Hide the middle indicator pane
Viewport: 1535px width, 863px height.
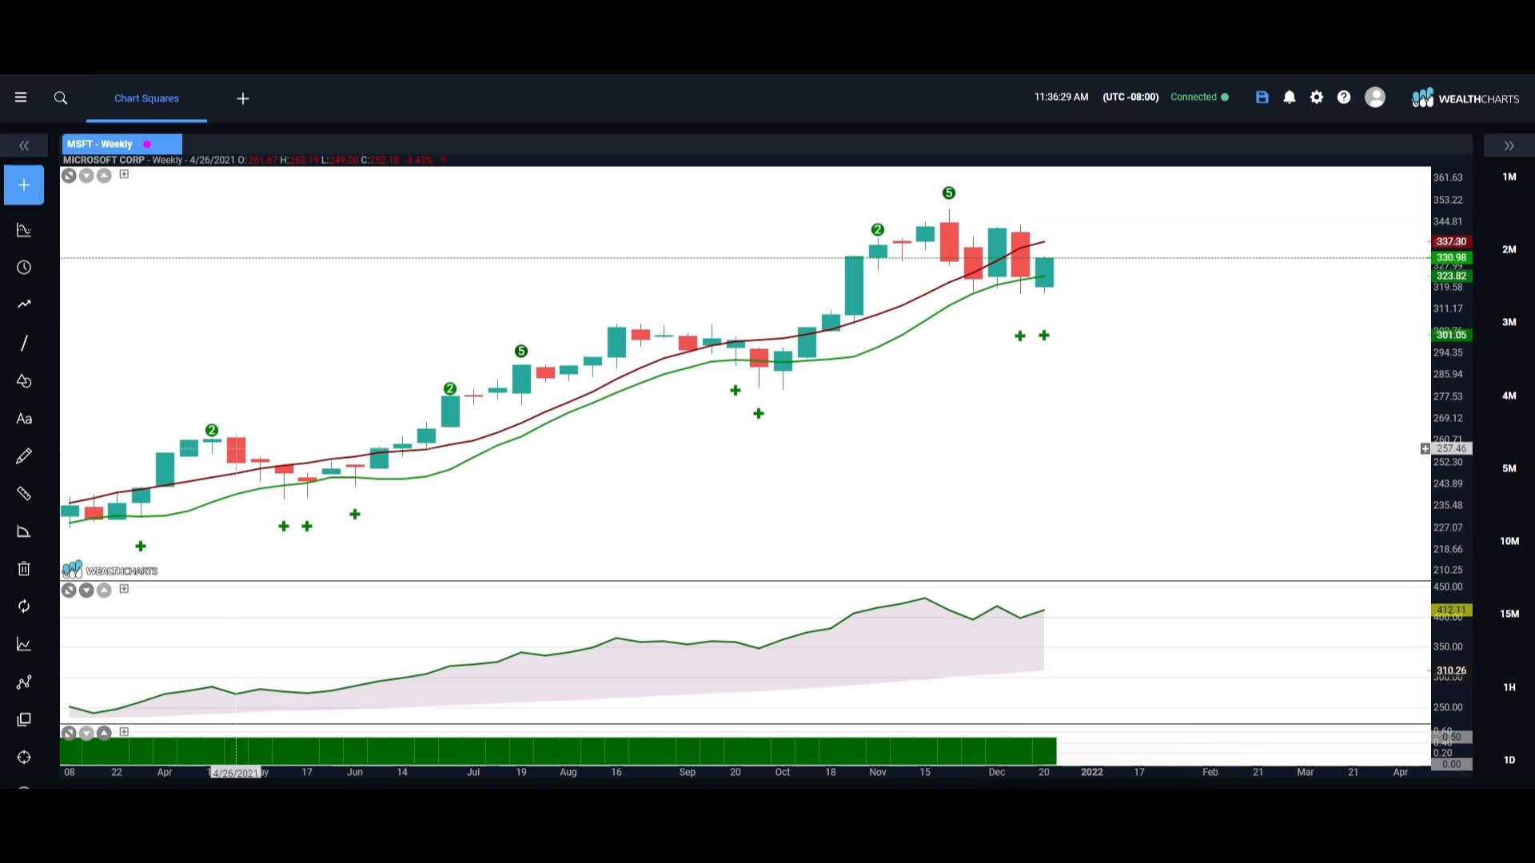click(69, 591)
